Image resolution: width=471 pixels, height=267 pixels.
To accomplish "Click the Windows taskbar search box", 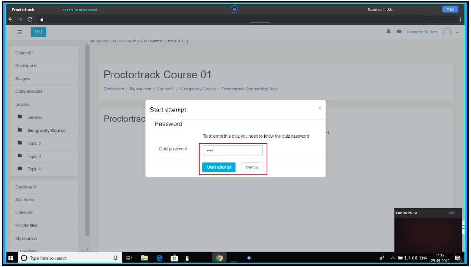I will click(70, 258).
